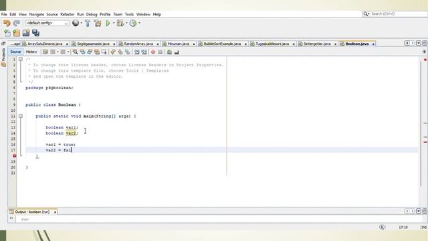The image size is (428, 241).
Task: Click the Uncomment icon in editor toolbar
Action: click(x=177, y=52)
